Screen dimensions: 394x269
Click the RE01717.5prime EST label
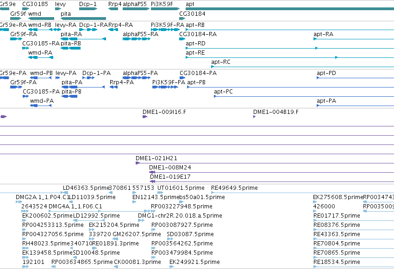337,216
